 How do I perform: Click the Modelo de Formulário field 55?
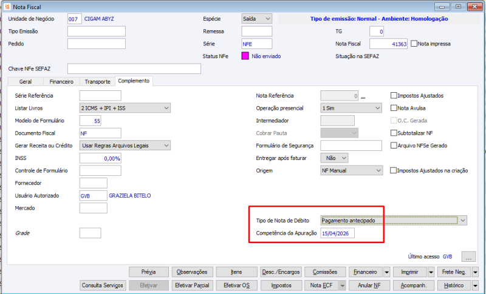[x=90, y=121]
